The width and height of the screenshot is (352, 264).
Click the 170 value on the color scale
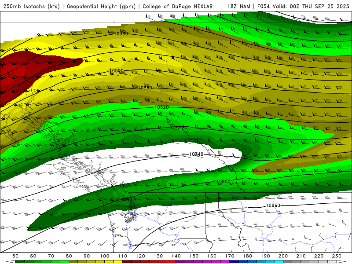tap(230, 256)
